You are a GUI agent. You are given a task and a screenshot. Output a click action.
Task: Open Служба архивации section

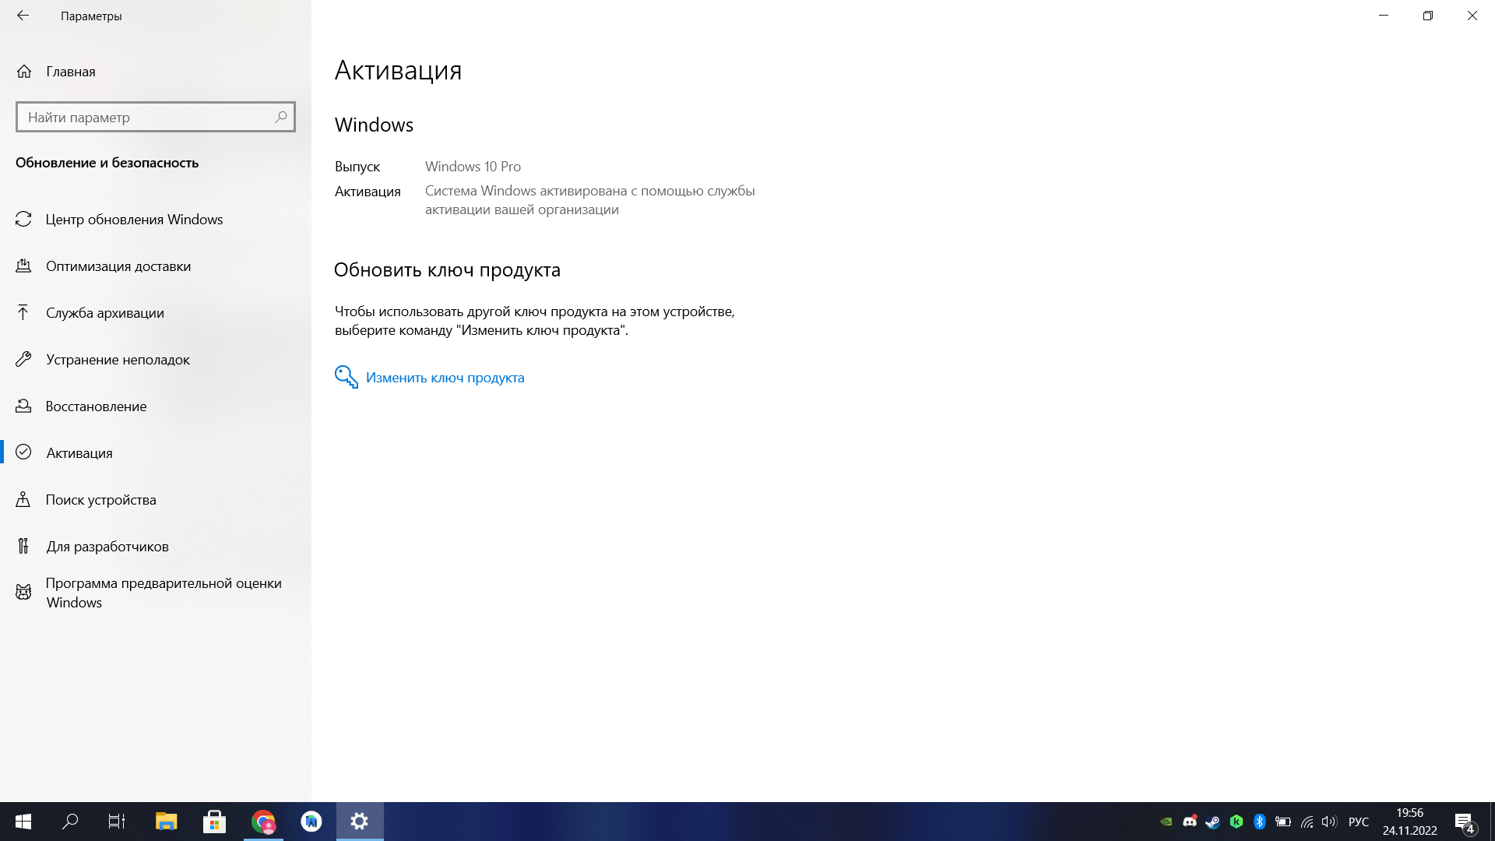[x=156, y=313]
